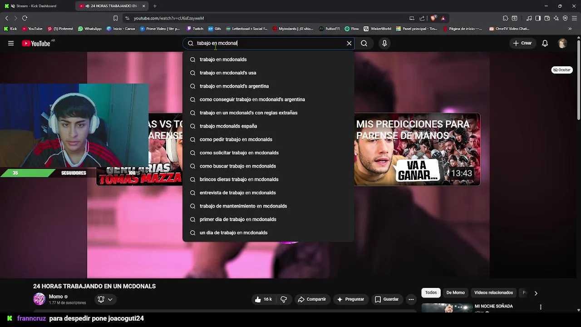This screenshot has width=581, height=327.
Task: Save video with the Guardar button
Action: [387, 299]
